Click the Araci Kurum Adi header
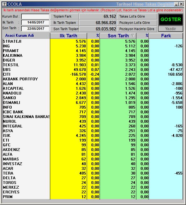Screen dimensions: 186x205 click(19, 35)
